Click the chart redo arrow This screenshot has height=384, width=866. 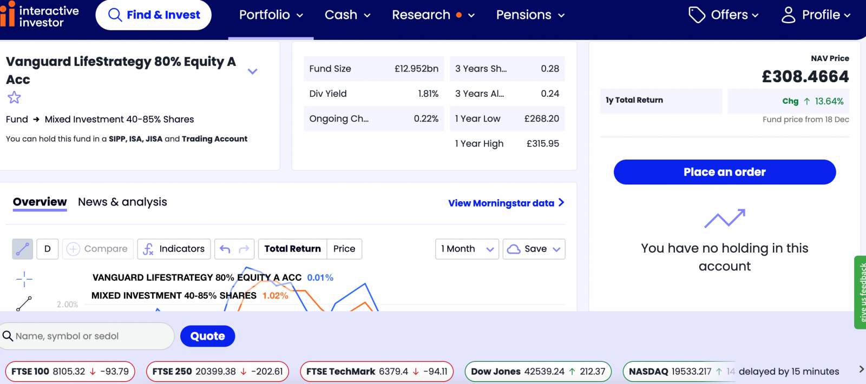[x=244, y=249]
